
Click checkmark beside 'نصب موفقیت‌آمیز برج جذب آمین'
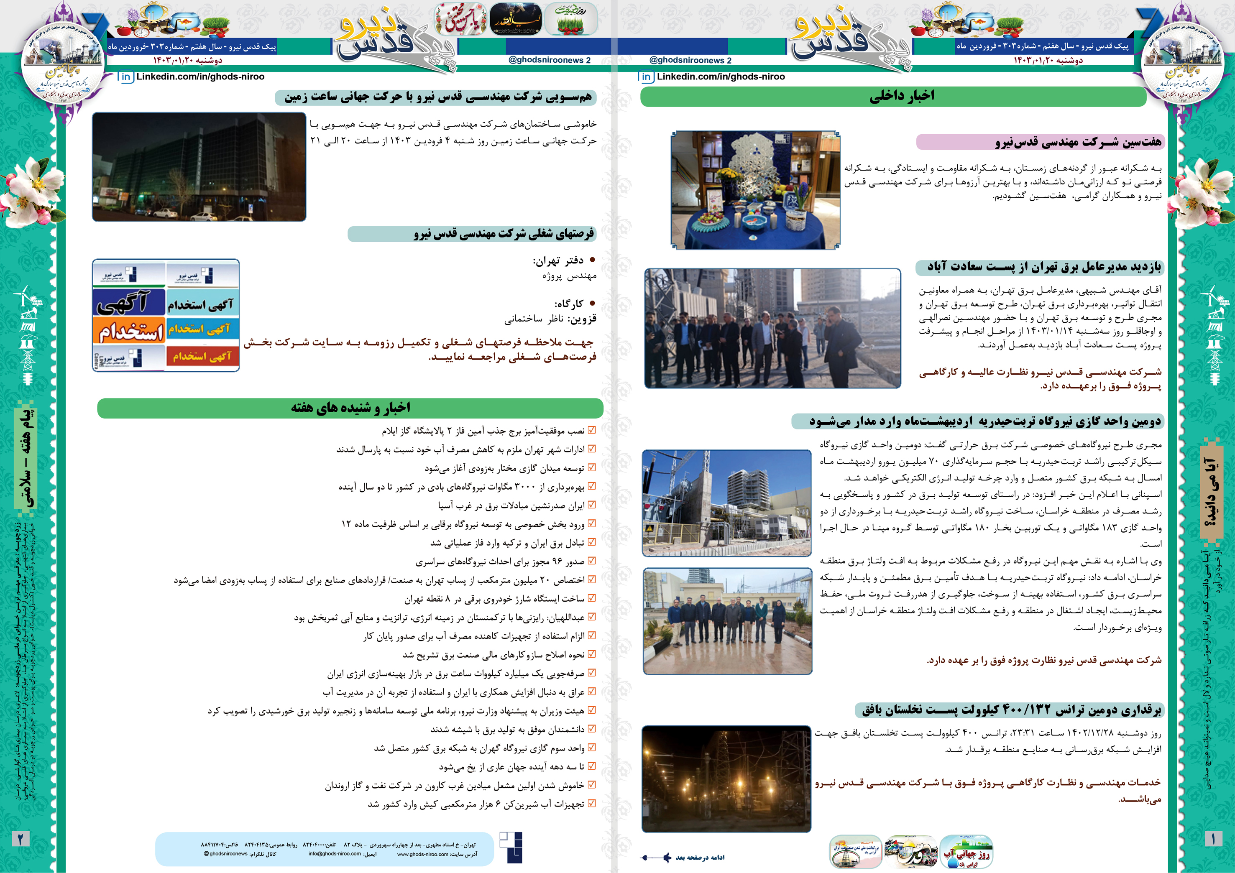click(592, 430)
